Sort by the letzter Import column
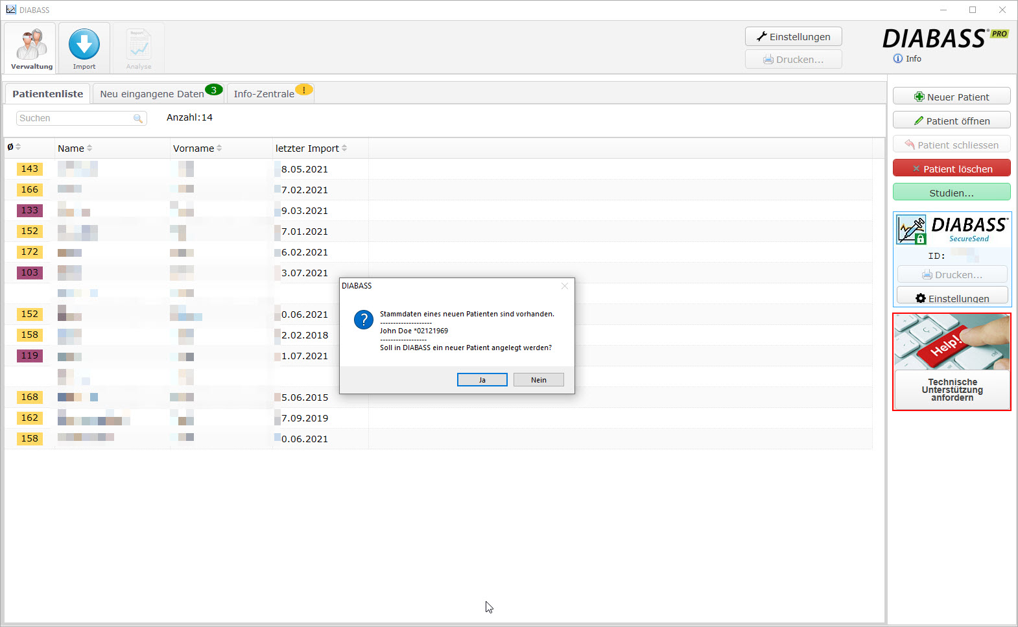The image size is (1018, 627). 311,148
